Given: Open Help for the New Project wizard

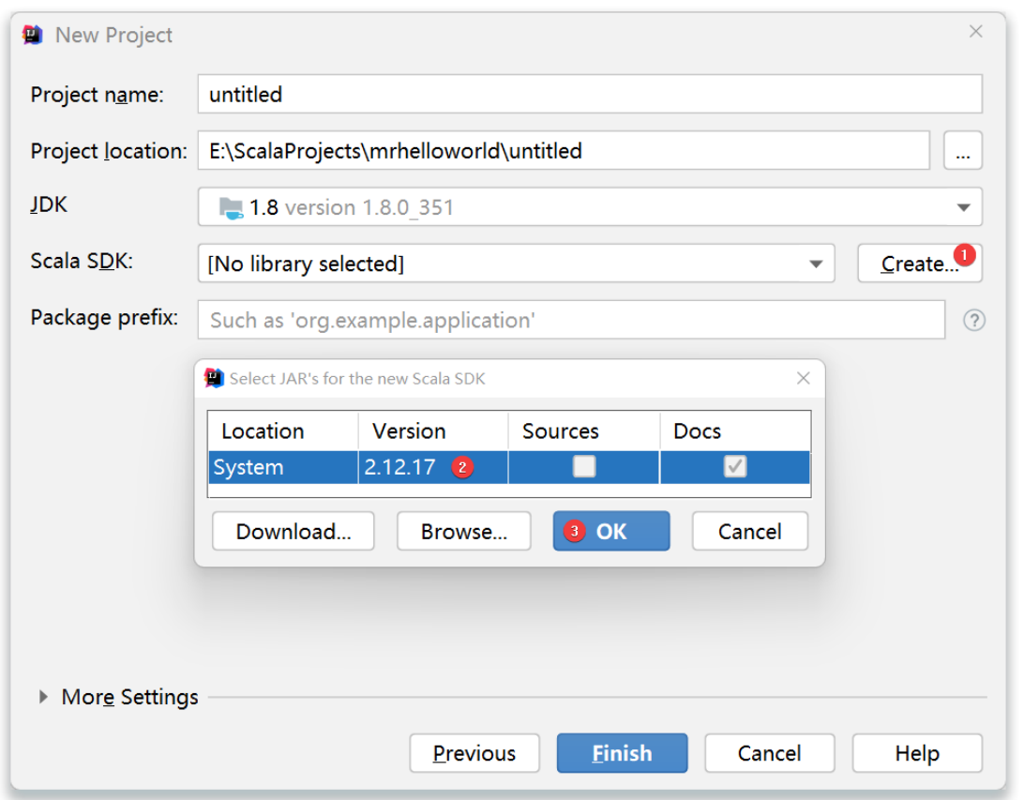Looking at the screenshot, I should click(917, 753).
